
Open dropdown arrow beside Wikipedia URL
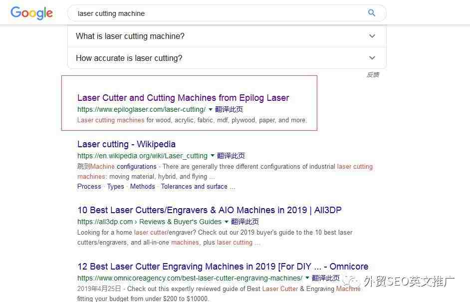pyautogui.click(x=213, y=156)
